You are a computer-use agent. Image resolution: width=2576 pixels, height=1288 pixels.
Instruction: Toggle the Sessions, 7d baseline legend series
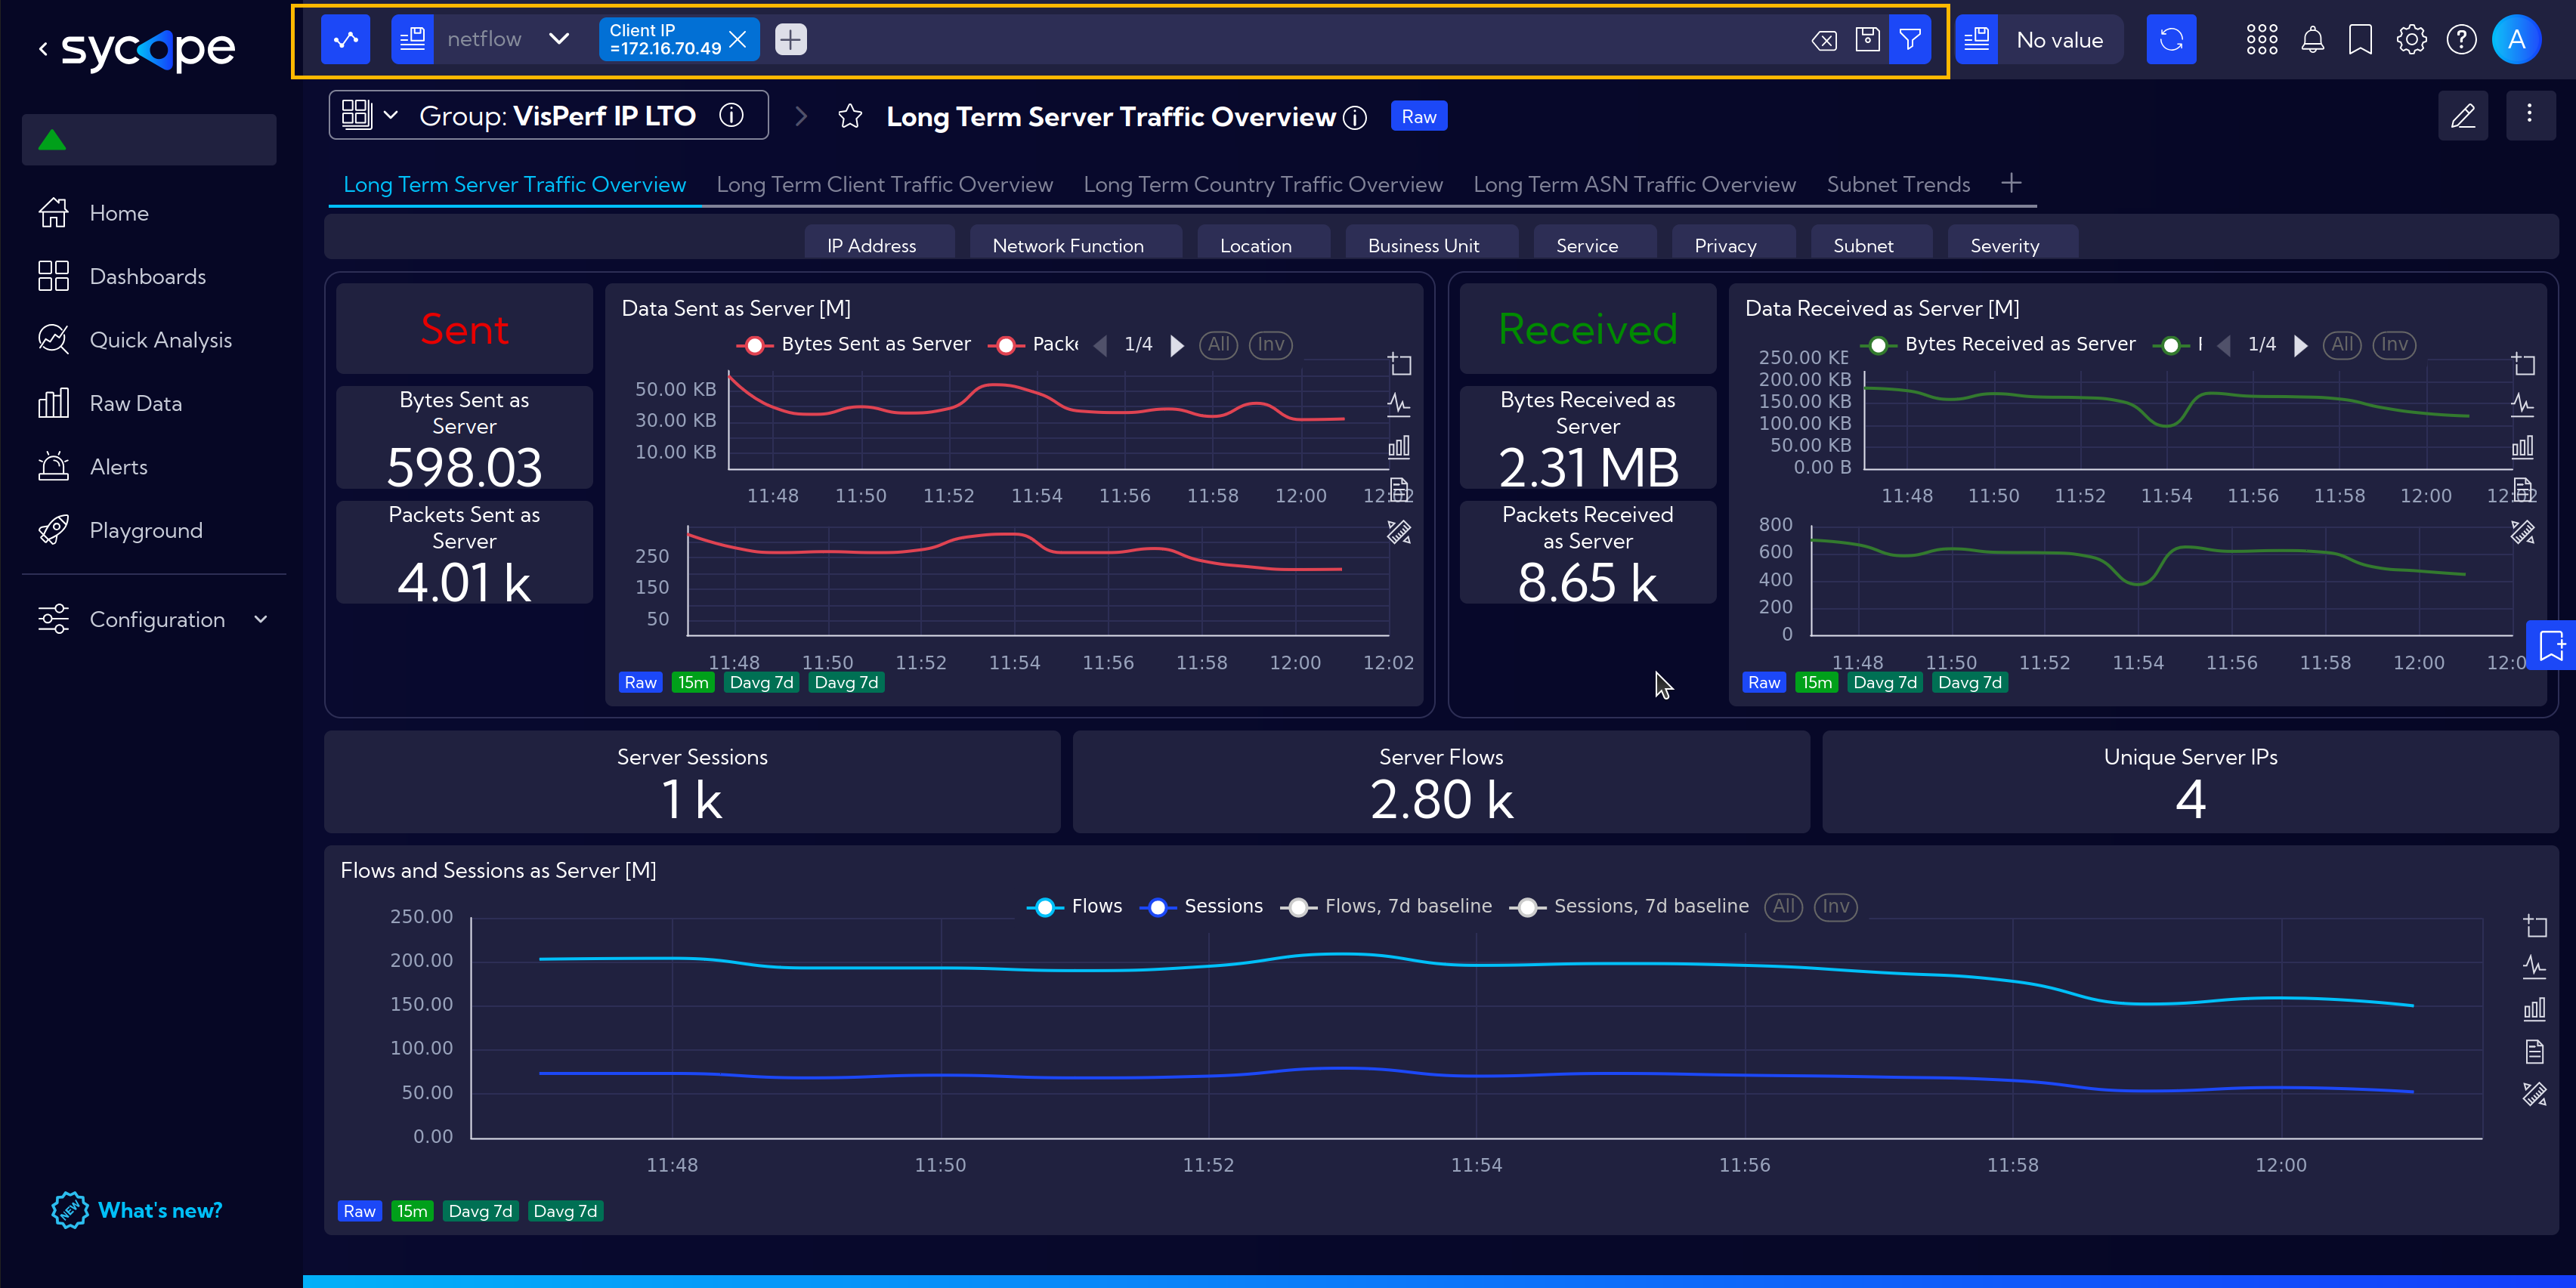coord(1630,906)
